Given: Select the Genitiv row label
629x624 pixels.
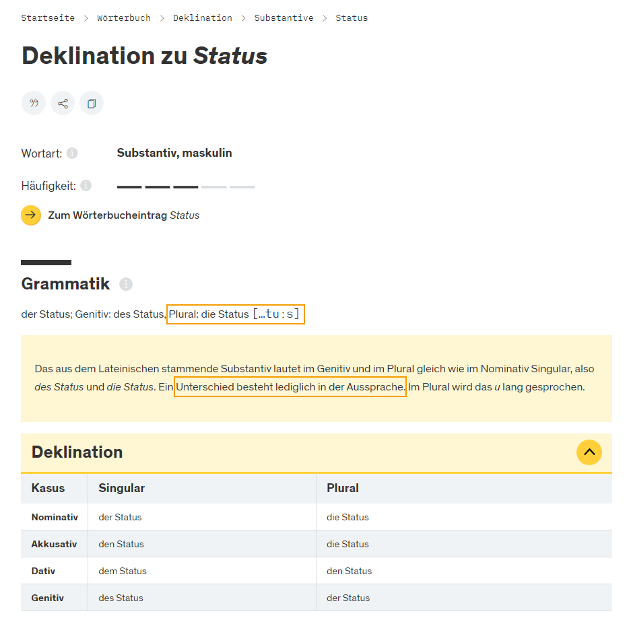Looking at the screenshot, I should coord(47,598).
